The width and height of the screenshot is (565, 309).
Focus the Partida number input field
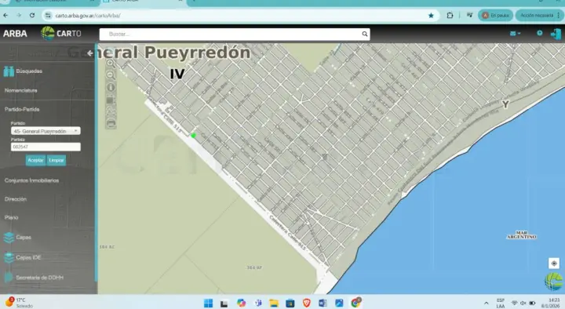pos(46,147)
